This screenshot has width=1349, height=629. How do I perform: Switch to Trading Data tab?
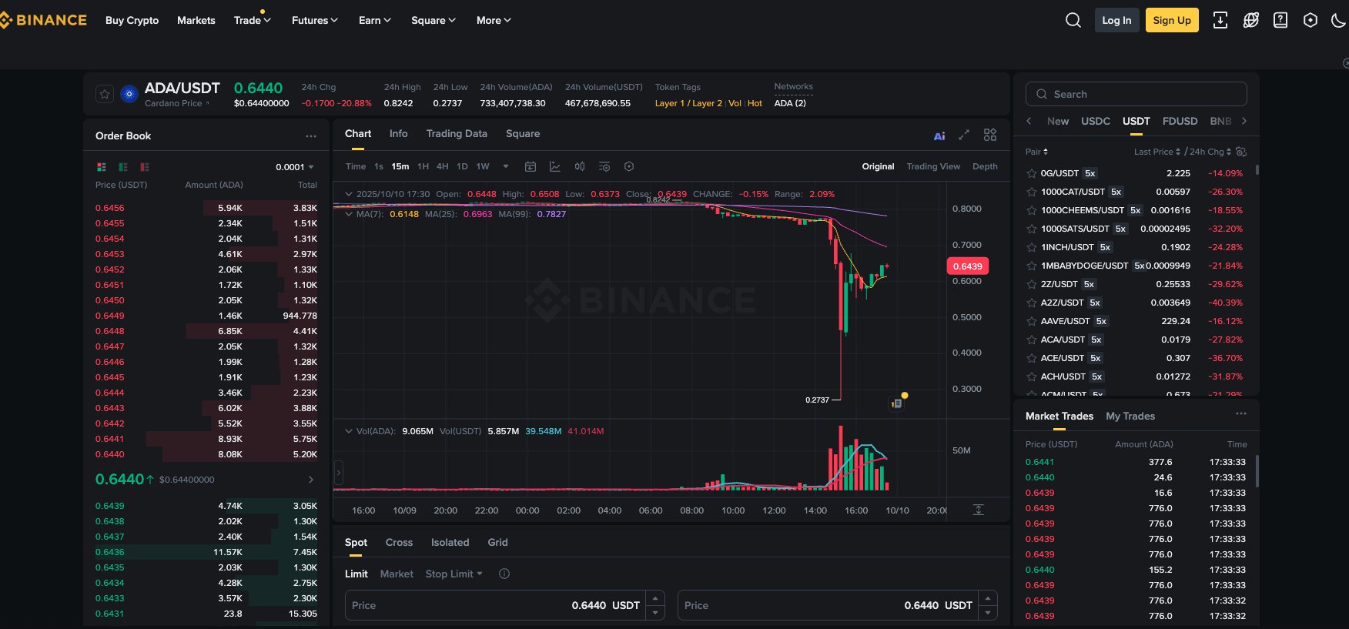[457, 133]
